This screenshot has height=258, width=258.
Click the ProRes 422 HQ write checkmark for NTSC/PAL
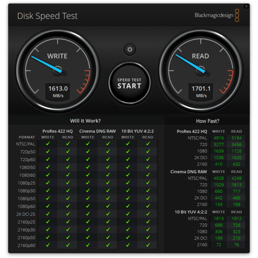[48, 144]
